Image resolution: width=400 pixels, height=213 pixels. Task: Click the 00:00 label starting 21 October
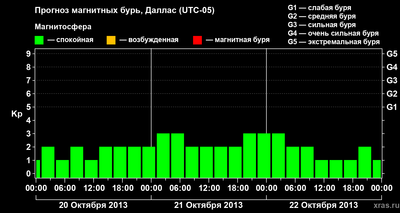(x=151, y=188)
